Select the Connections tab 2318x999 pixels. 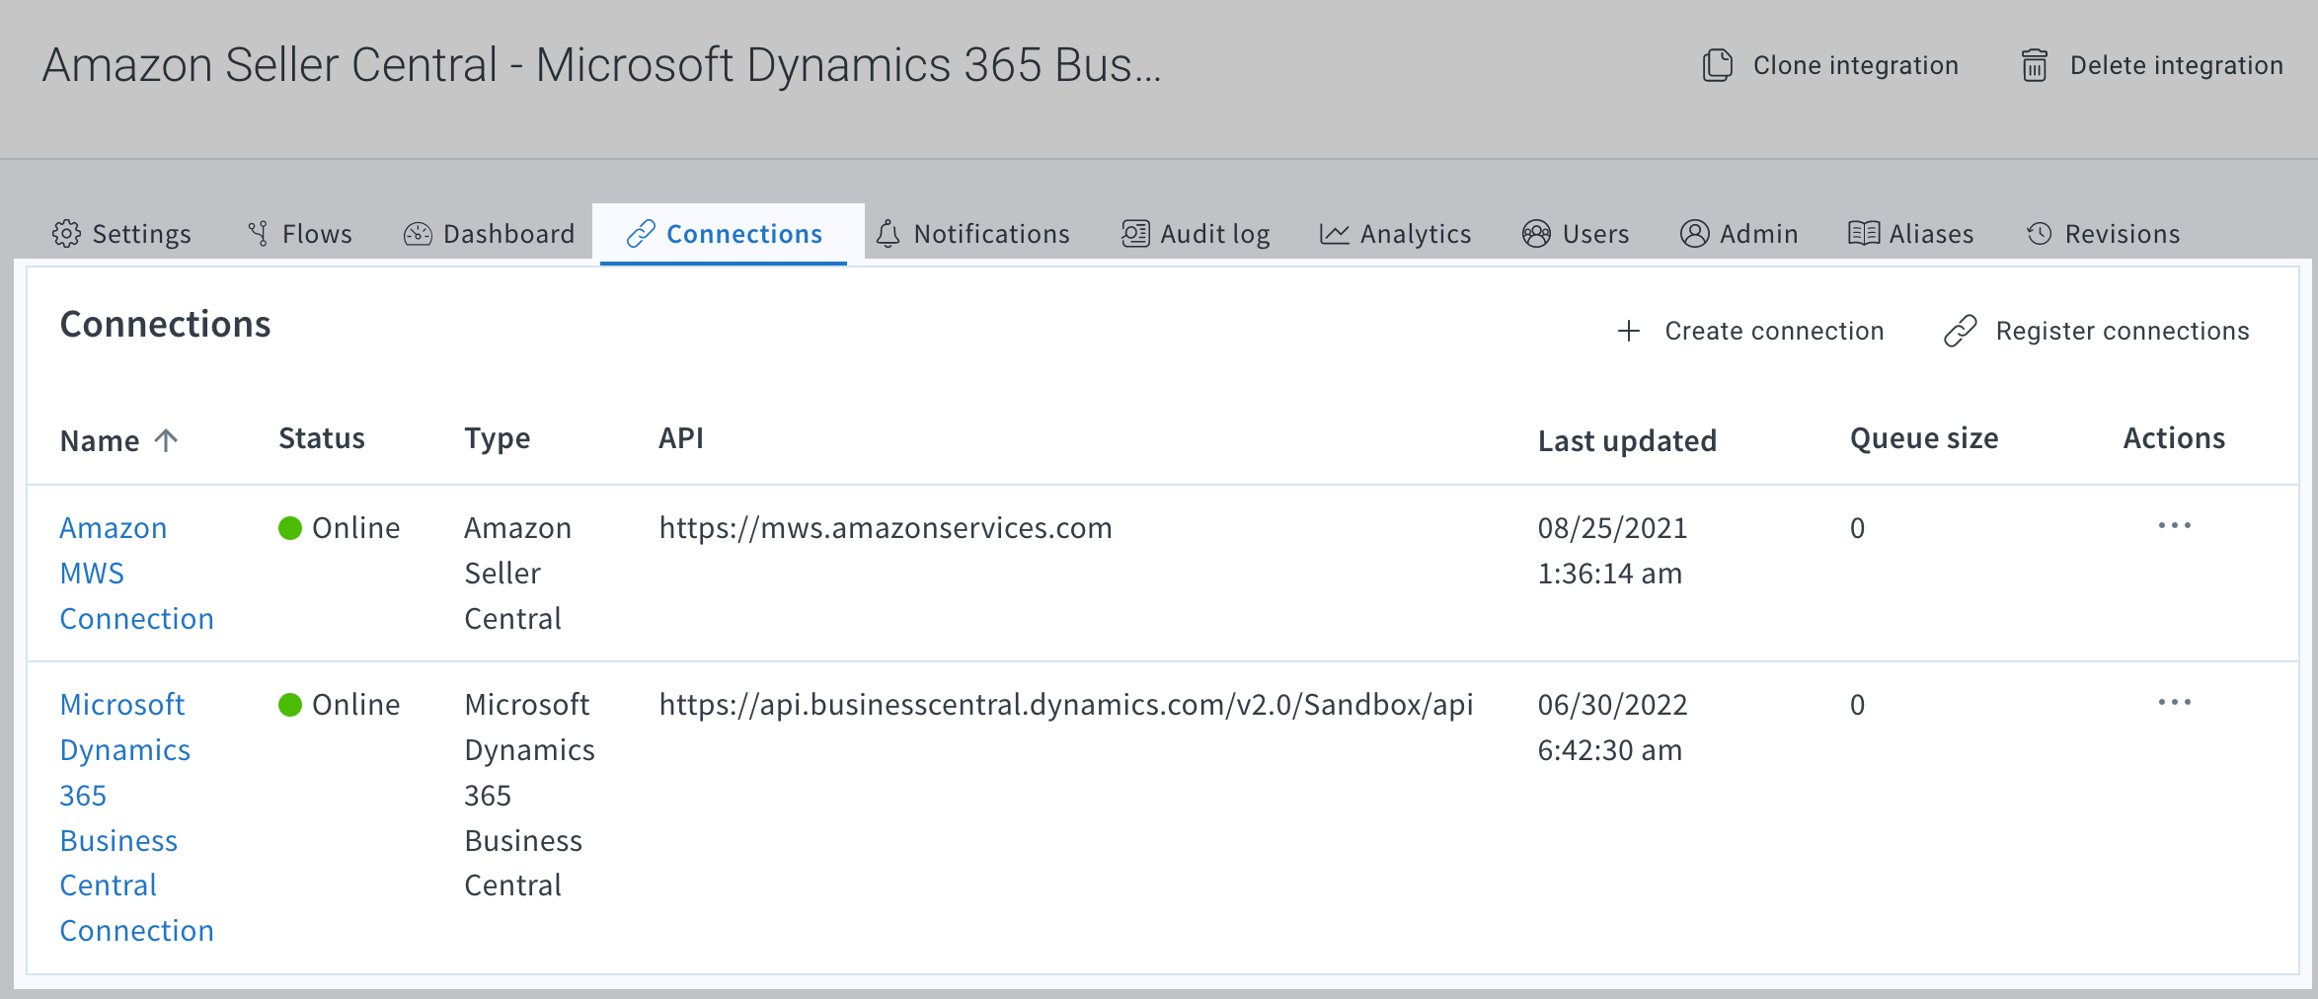725,234
